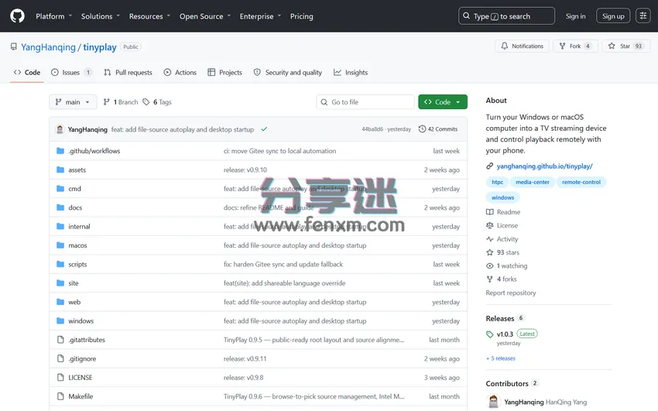Open commit message 'release: v0.9.10'
Screen dimensions: 658x411
click(x=245, y=170)
